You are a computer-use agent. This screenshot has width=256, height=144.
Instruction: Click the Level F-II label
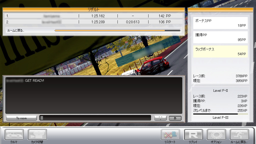[220, 90]
